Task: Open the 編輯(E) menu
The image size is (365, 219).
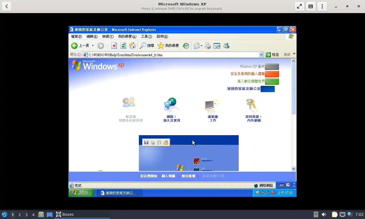Action: point(92,36)
